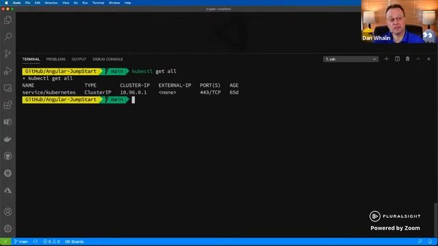This screenshot has width=438, height=246.
Task: Open the Window menu
Action: [x=114, y=3]
